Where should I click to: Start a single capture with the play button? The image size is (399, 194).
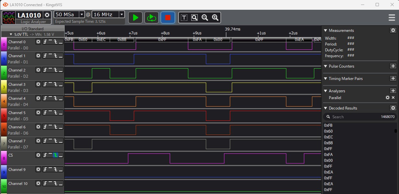pos(135,18)
